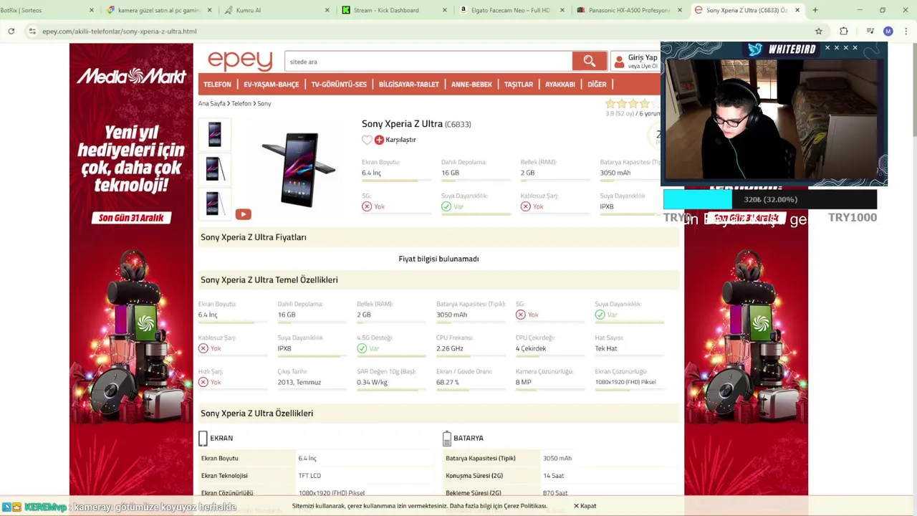This screenshot has width=917, height=516.
Task: Open the AYAKKABI category menu
Action: click(x=560, y=85)
